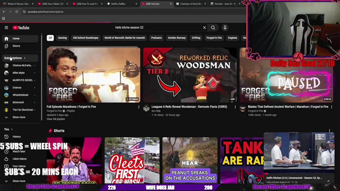This screenshot has width=340, height=191.
Task: Open Full Episode Marathons playlist title
Action: [x=71, y=107]
